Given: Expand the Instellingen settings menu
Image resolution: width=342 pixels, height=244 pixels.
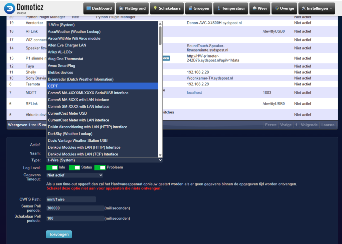Looking at the screenshot, I should pyautogui.click(x=317, y=8).
